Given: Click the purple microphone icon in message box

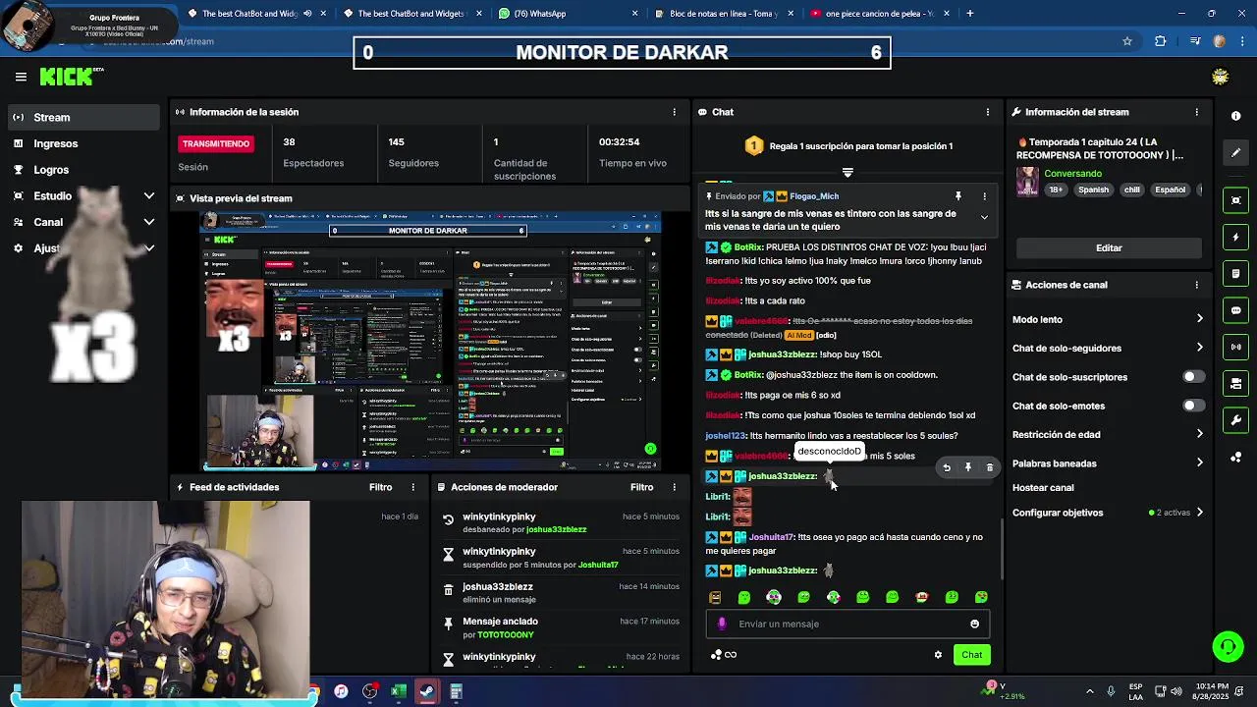Looking at the screenshot, I should tap(722, 624).
